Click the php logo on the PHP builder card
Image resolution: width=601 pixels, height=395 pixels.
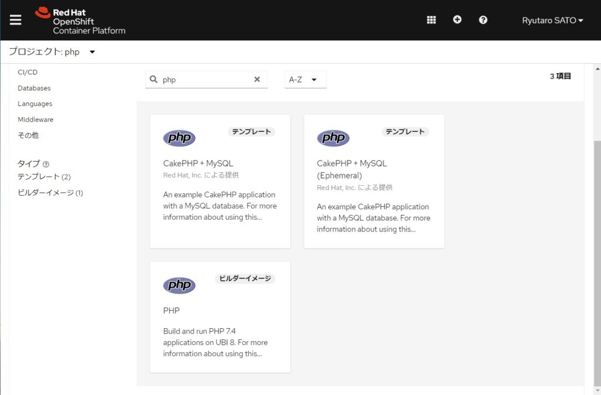pos(179,285)
